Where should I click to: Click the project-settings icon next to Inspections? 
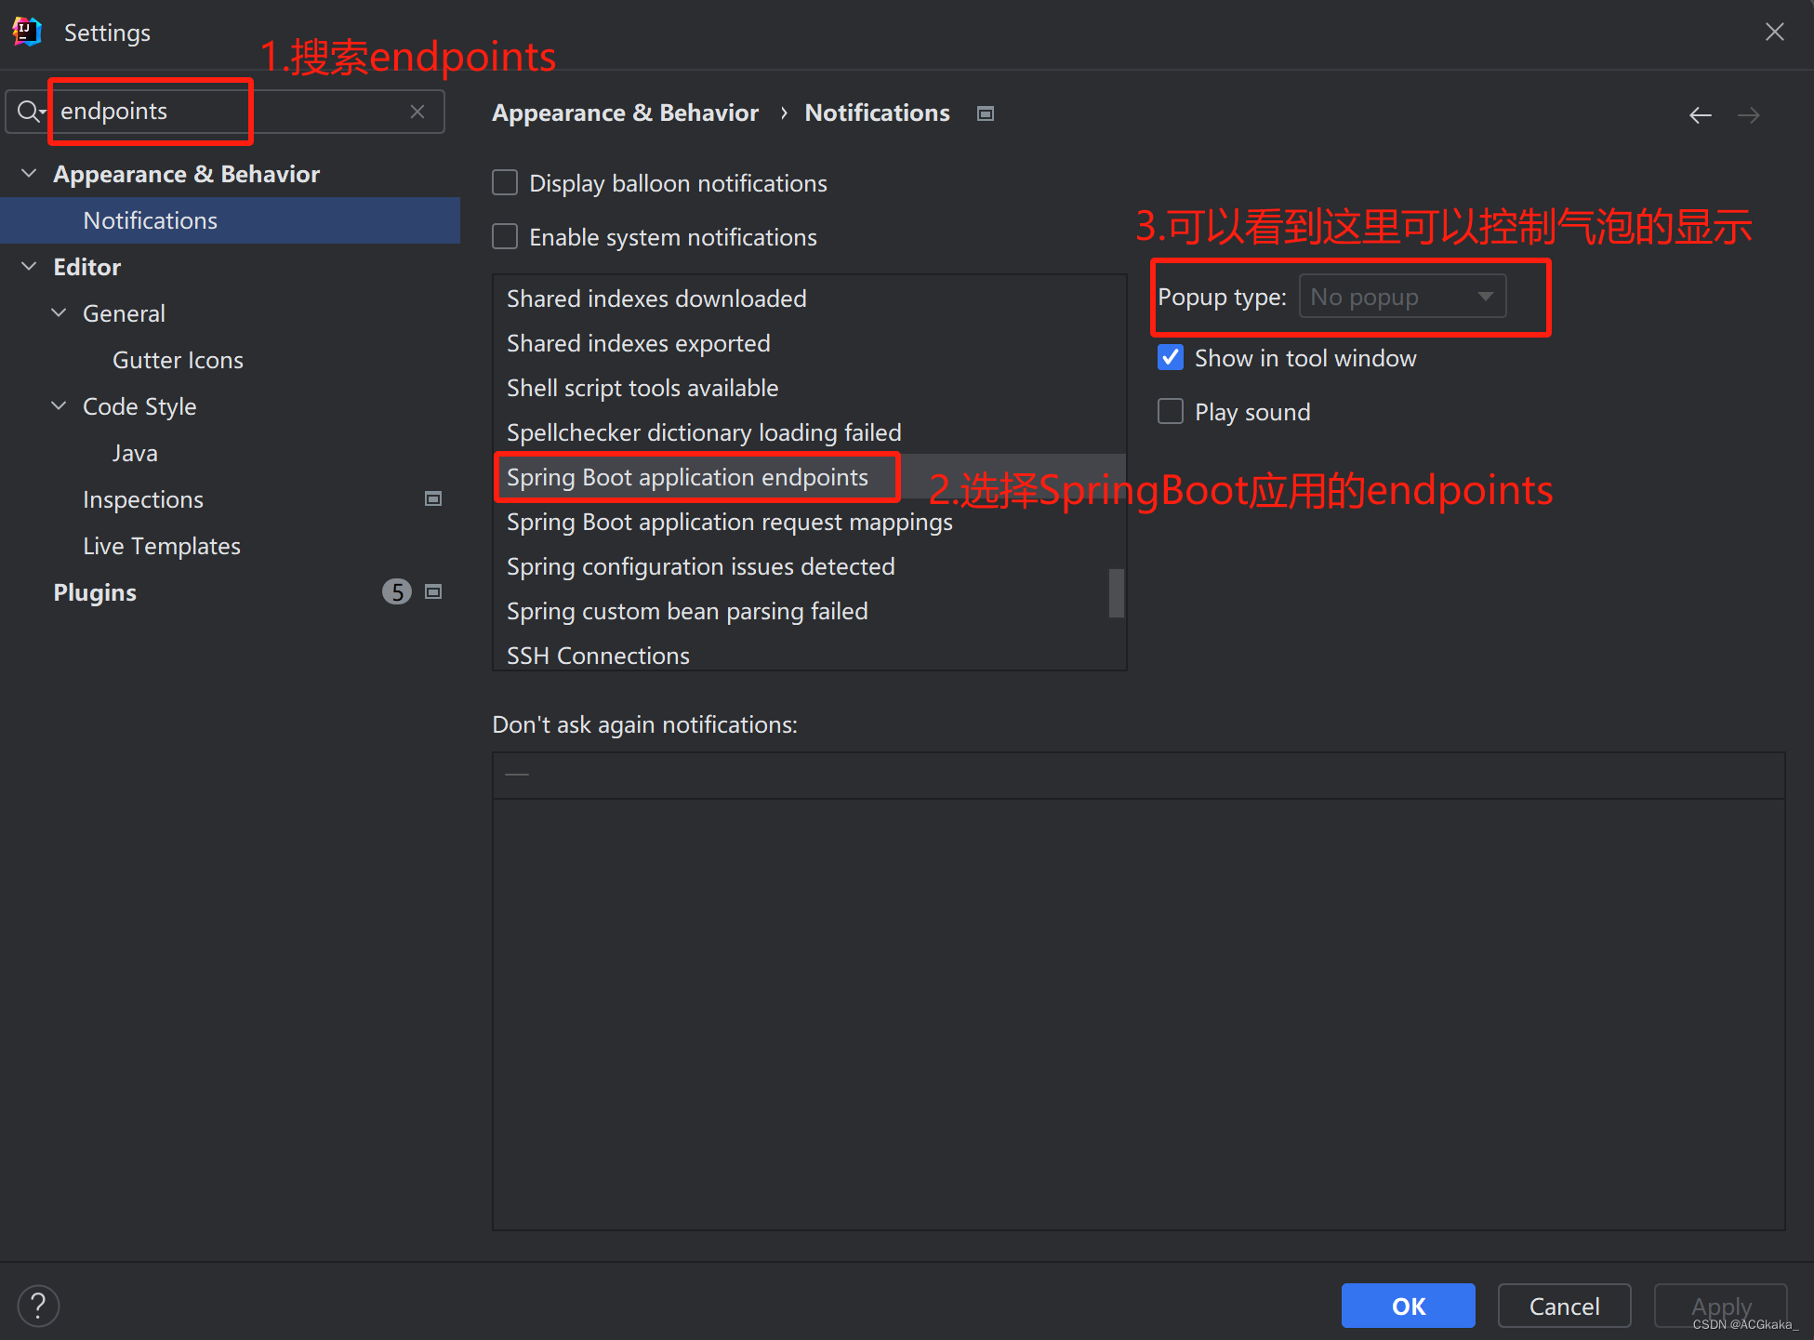click(433, 499)
